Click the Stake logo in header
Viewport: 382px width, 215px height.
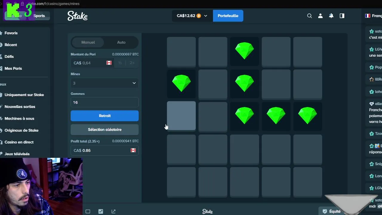point(77,16)
